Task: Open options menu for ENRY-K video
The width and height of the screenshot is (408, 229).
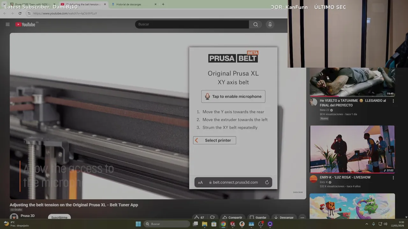Action: coord(393,178)
